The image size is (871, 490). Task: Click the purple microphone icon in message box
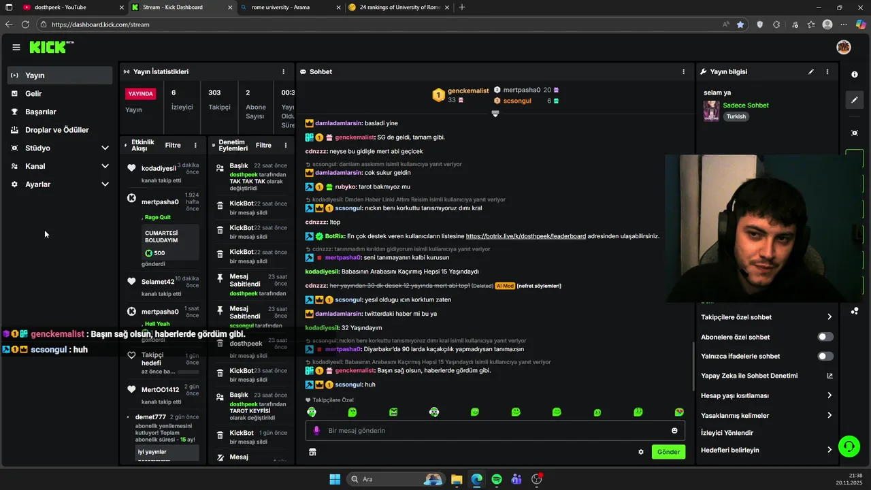coord(316,430)
